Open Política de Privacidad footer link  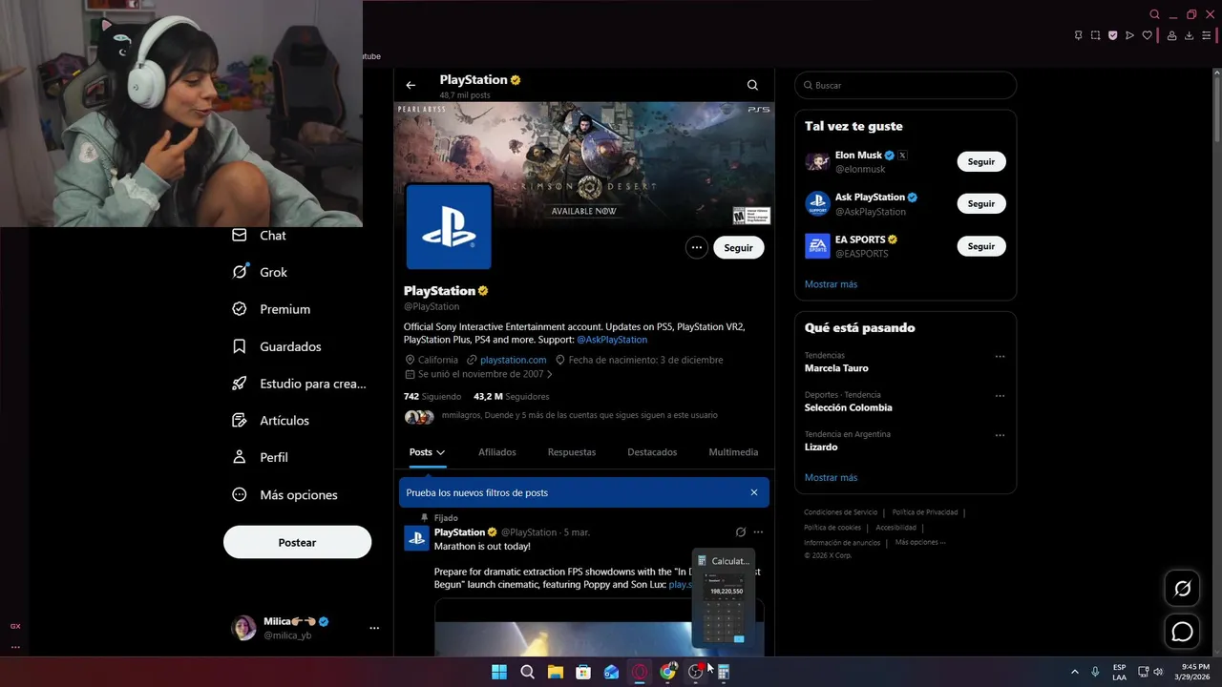924,512
